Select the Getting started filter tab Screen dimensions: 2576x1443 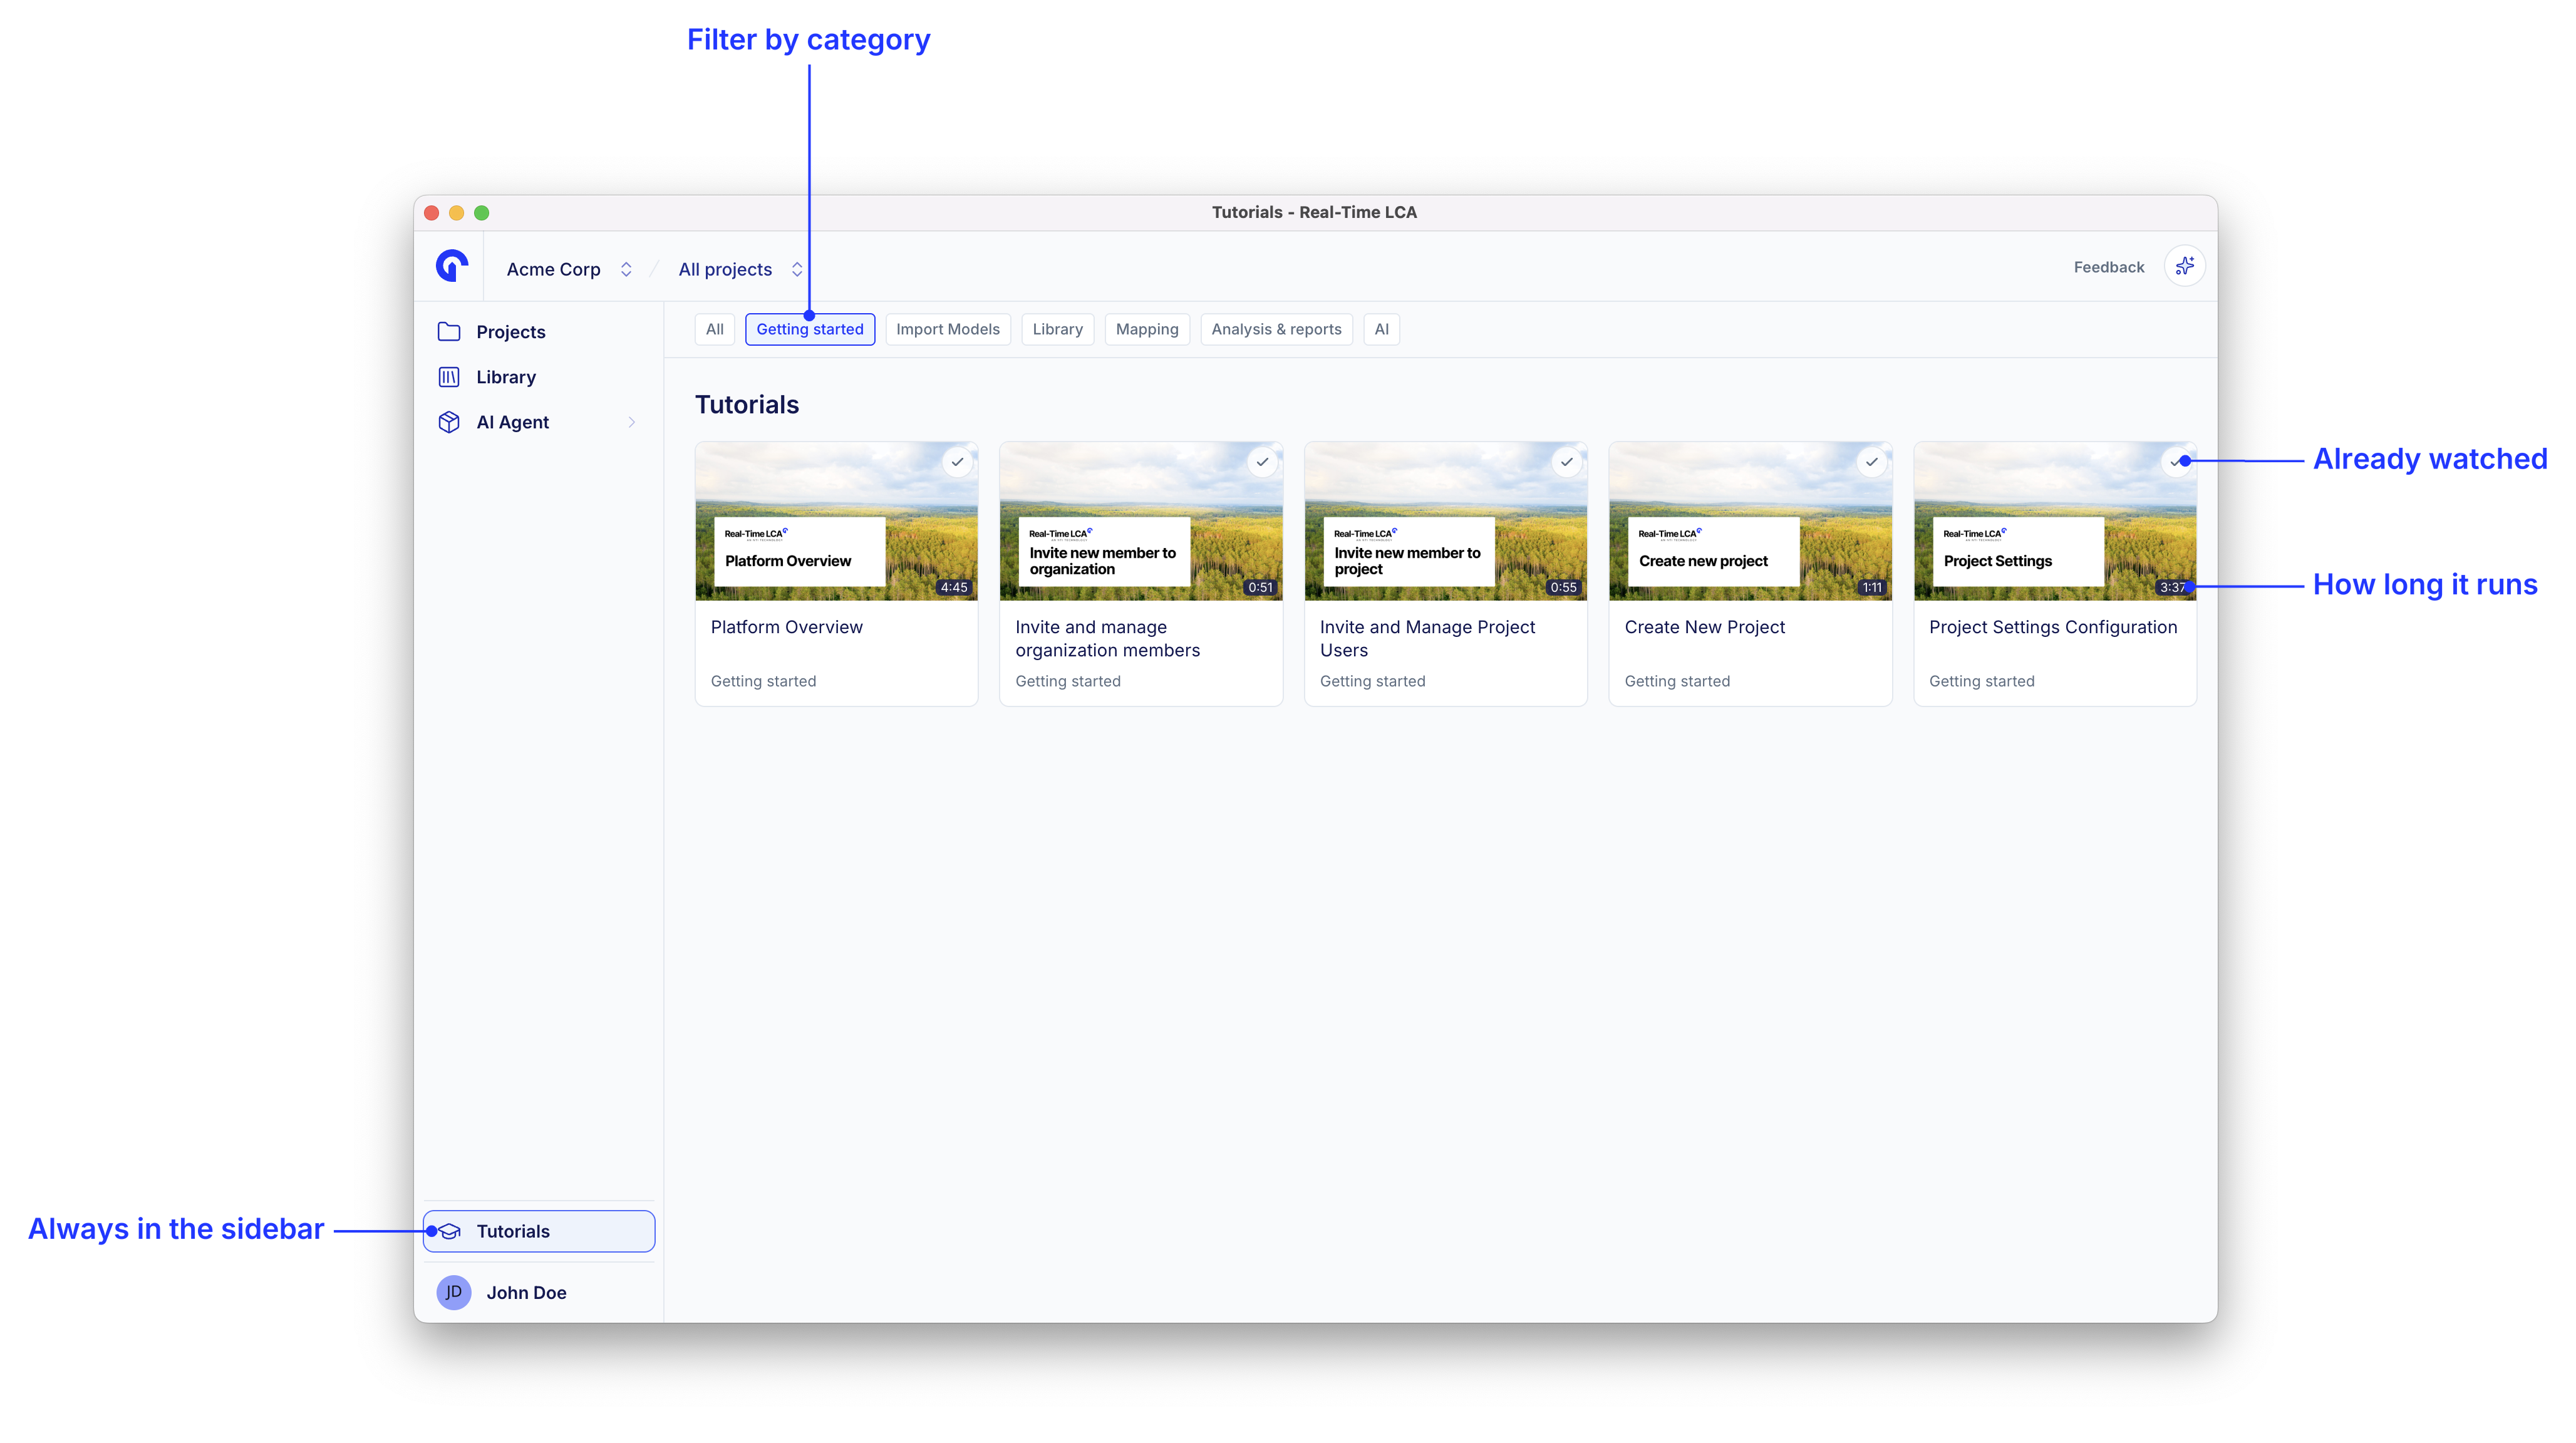coord(810,329)
